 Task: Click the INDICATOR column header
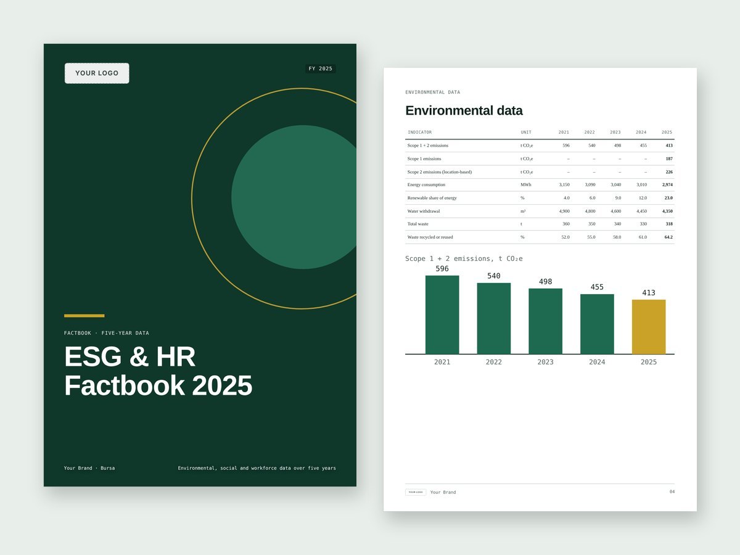pyautogui.click(x=420, y=132)
